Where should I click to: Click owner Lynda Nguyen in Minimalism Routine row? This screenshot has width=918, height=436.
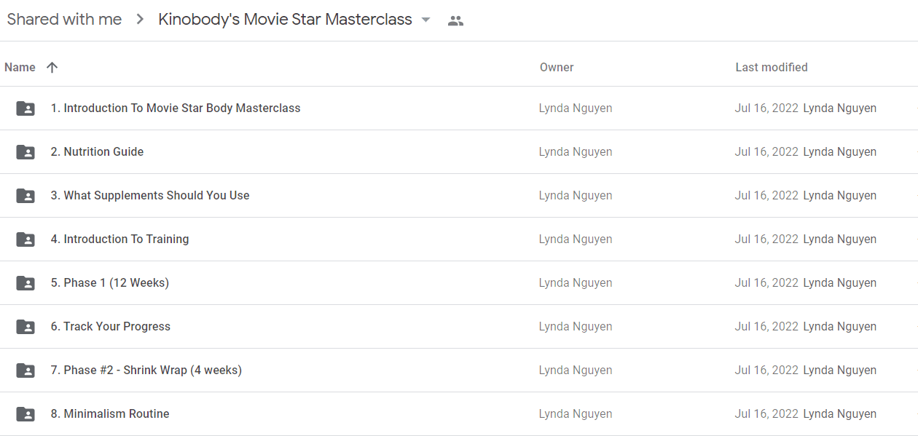(x=576, y=414)
